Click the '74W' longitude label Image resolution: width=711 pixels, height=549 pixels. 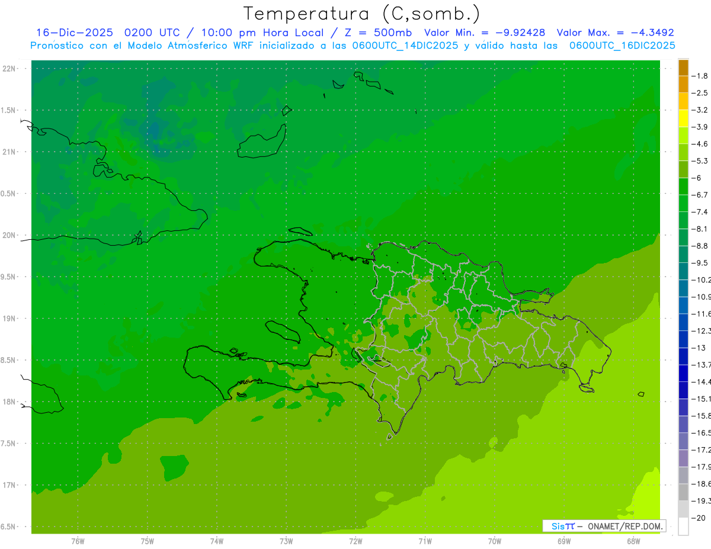point(216,541)
